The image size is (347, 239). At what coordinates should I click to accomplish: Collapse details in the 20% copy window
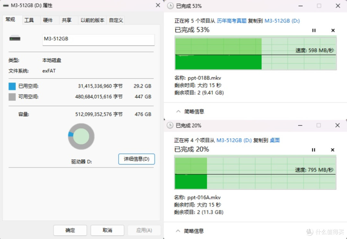point(190,231)
